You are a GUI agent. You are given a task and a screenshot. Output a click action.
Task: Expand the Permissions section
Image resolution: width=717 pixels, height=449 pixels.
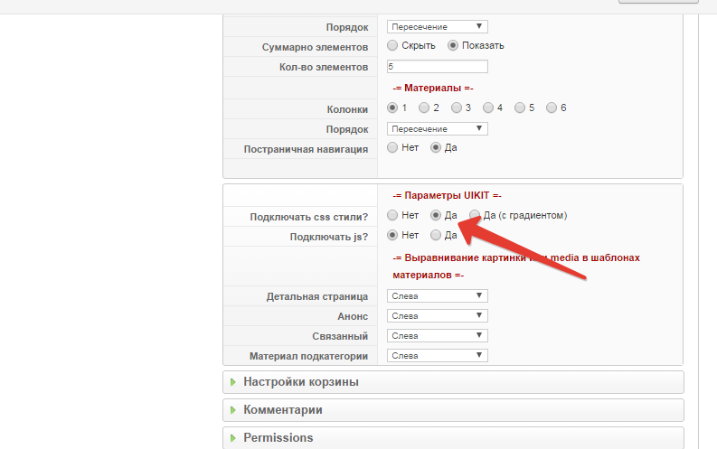coord(278,438)
